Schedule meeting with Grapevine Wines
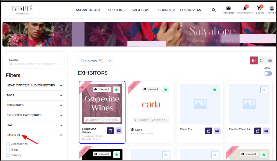277x161 pixels. pyautogui.click(x=110, y=131)
